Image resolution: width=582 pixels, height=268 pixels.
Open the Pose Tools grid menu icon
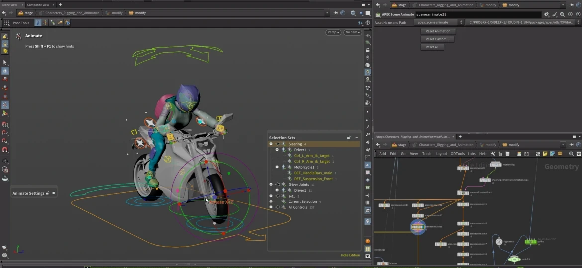[x=6, y=23]
